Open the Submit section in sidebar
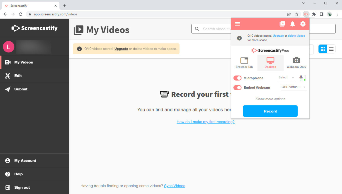This screenshot has height=194, width=342. click(21, 89)
